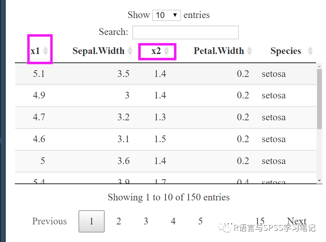Jump to page 15 of table
The image size is (326, 242).
260,221
